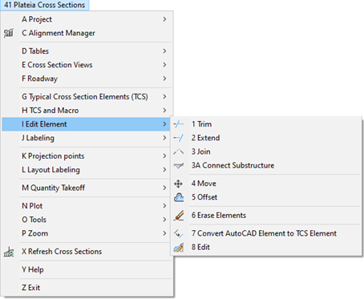Select 7 Convert AutoCAD Element to TCS Element
364x299 pixels.
coord(266,233)
